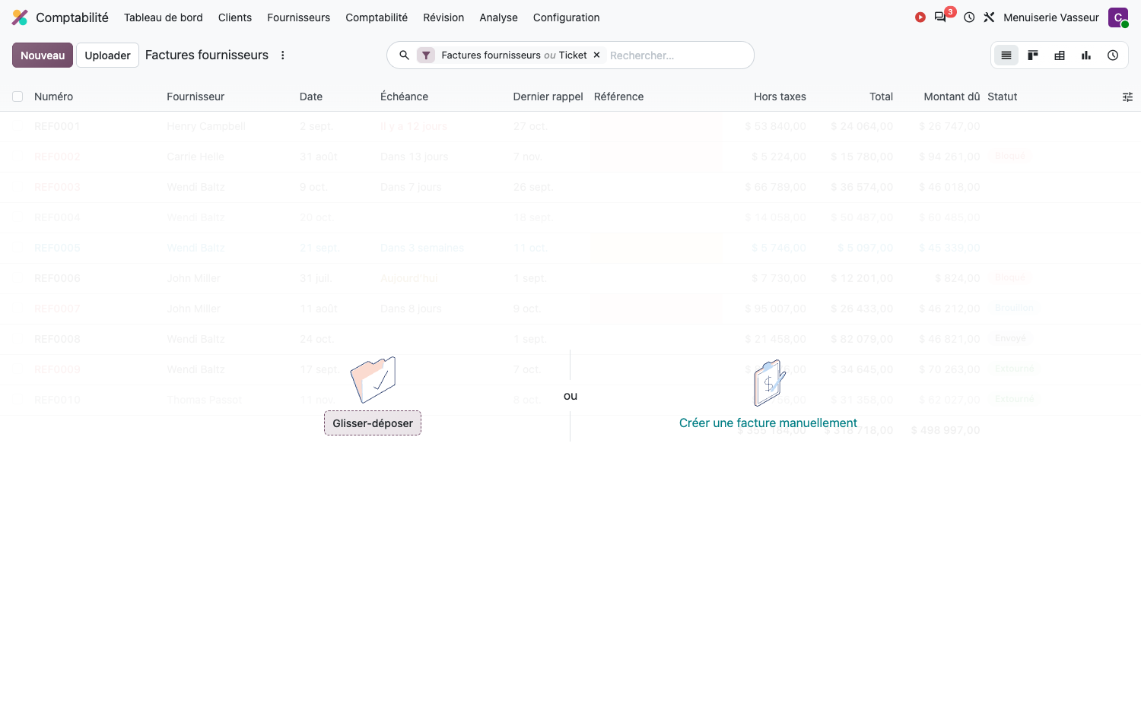Open the actions menu beside Factures fournisseurs
This screenshot has width=1141, height=722.
[283, 55]
